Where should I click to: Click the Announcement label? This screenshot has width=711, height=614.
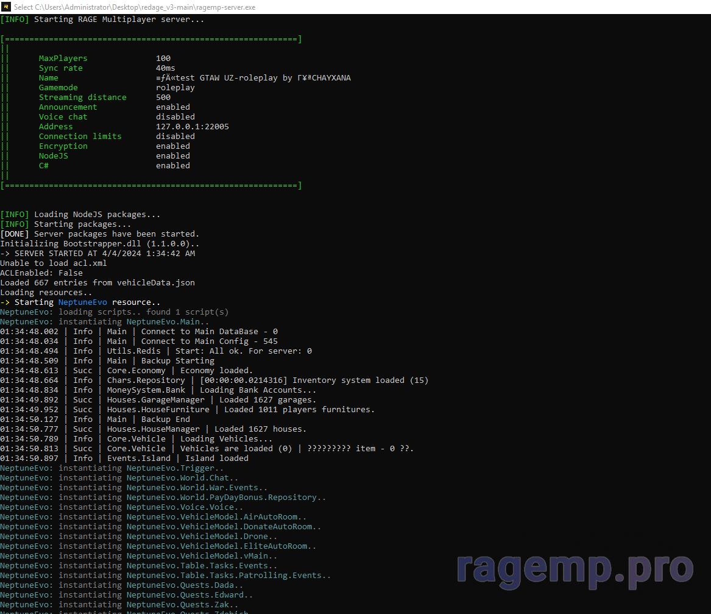(68, 107)
